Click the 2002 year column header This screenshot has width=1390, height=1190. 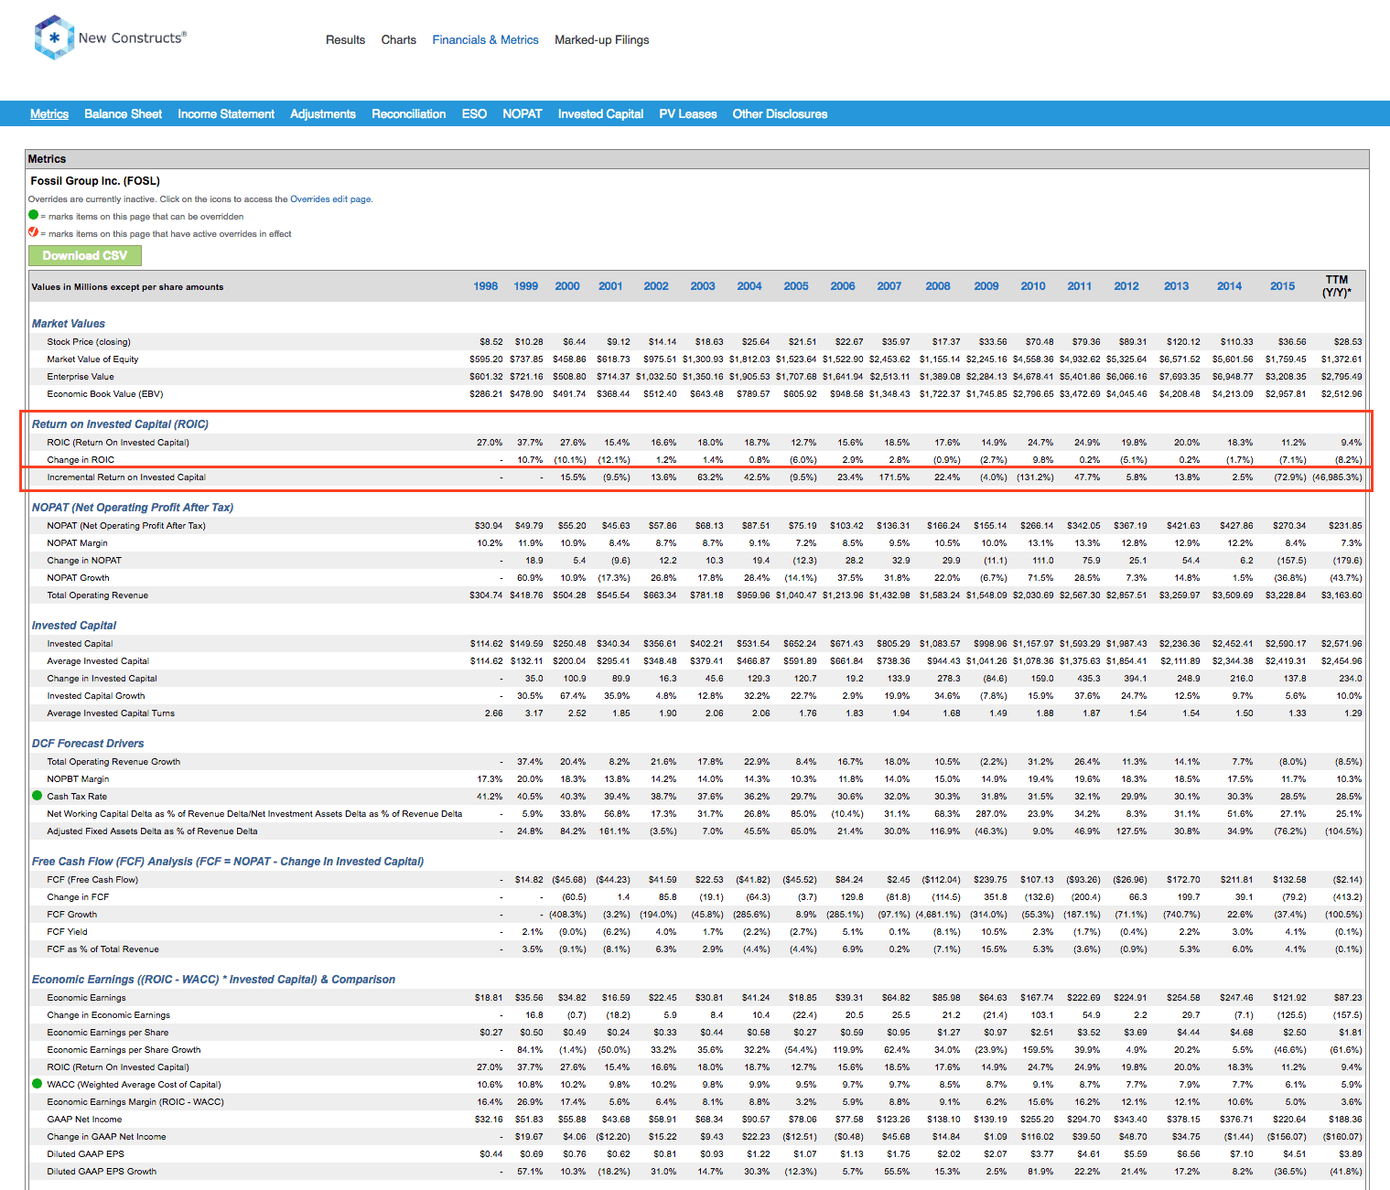coord(656,286)
